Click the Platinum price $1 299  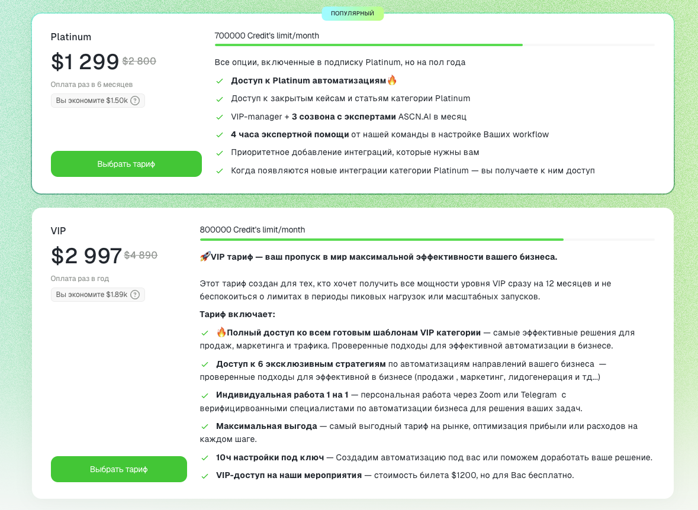tap(85, 62)
